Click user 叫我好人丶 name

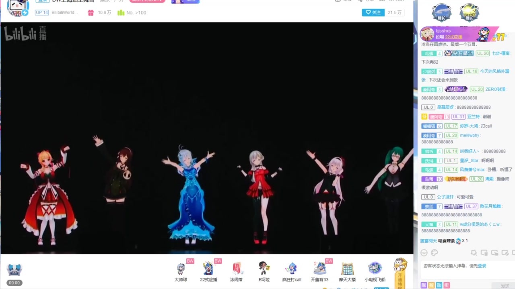[x=470, y=151]
